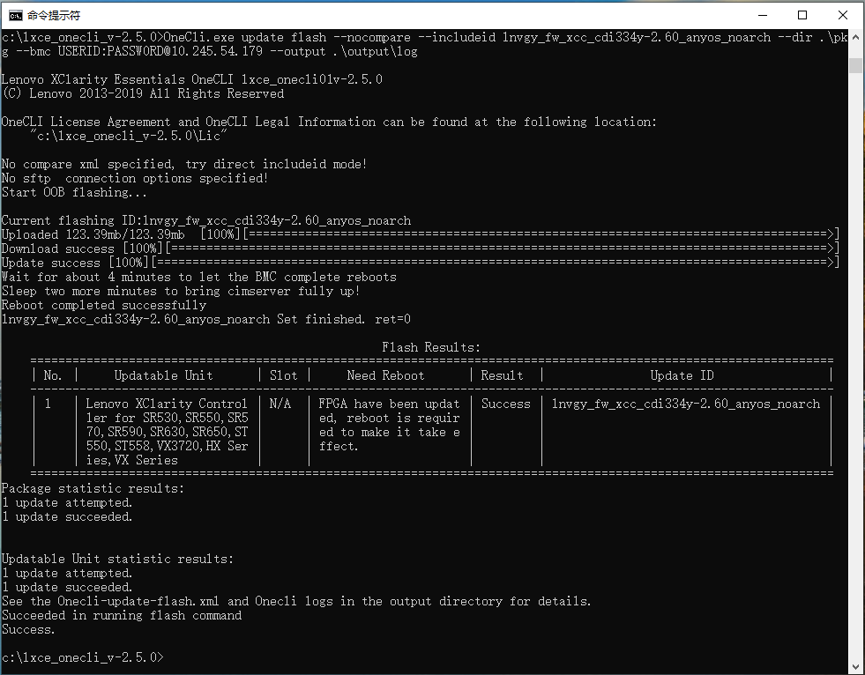865x675 pixels.
Task: Click the 'Wait for about 4 minutes' line
Action: [x=199, y=277]
